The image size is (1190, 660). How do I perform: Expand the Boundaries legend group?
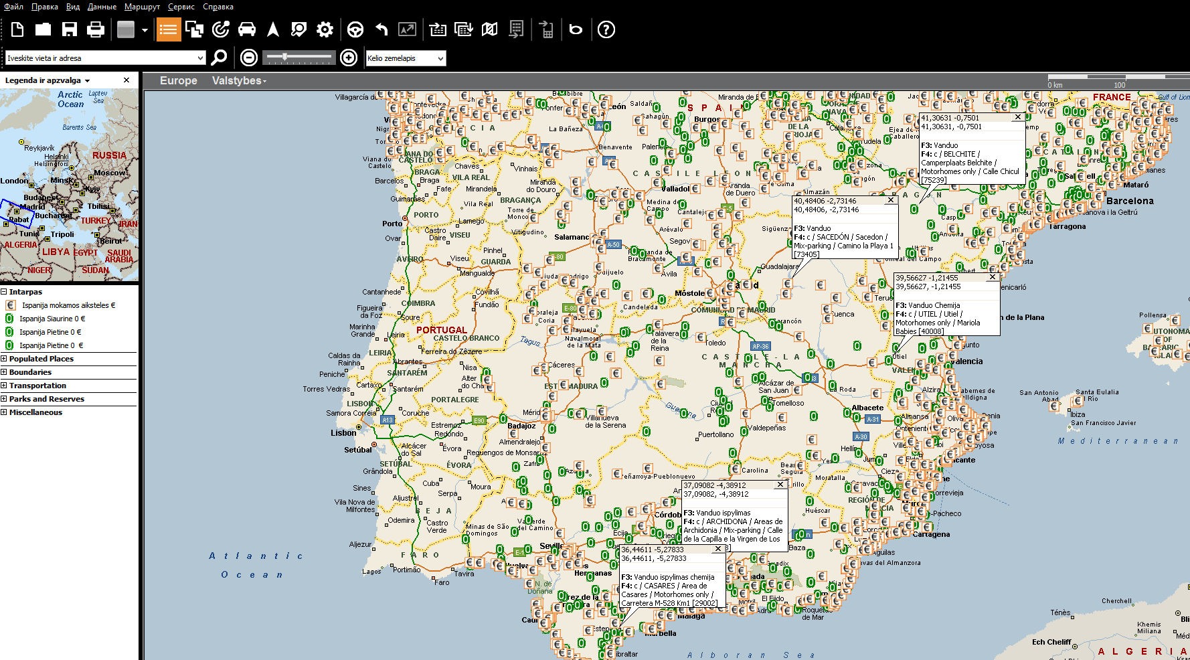click(x=4, y=372)
